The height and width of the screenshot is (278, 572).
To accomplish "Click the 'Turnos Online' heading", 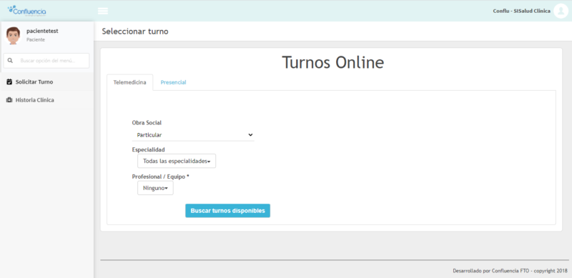I will pos(332,62).
